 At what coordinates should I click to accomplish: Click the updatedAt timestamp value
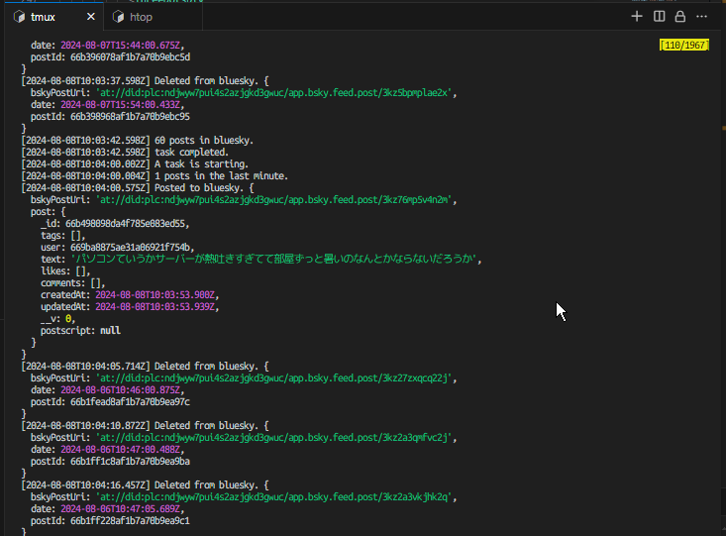(156, 307)
